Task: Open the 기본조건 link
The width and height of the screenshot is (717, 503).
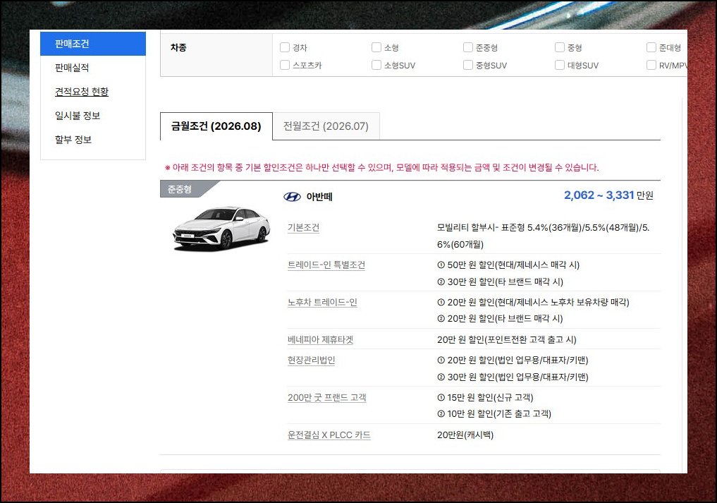Action: (x=303, y=227)
